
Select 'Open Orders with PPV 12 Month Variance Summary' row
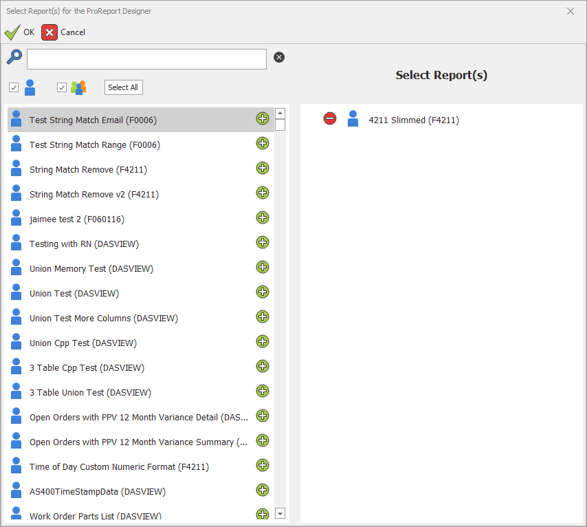(x=141, y=442)
